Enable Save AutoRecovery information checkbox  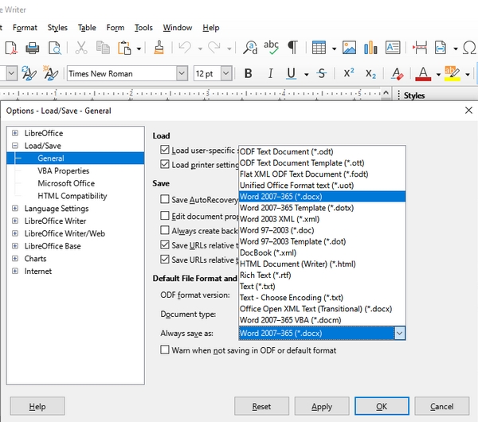point(165,199)
